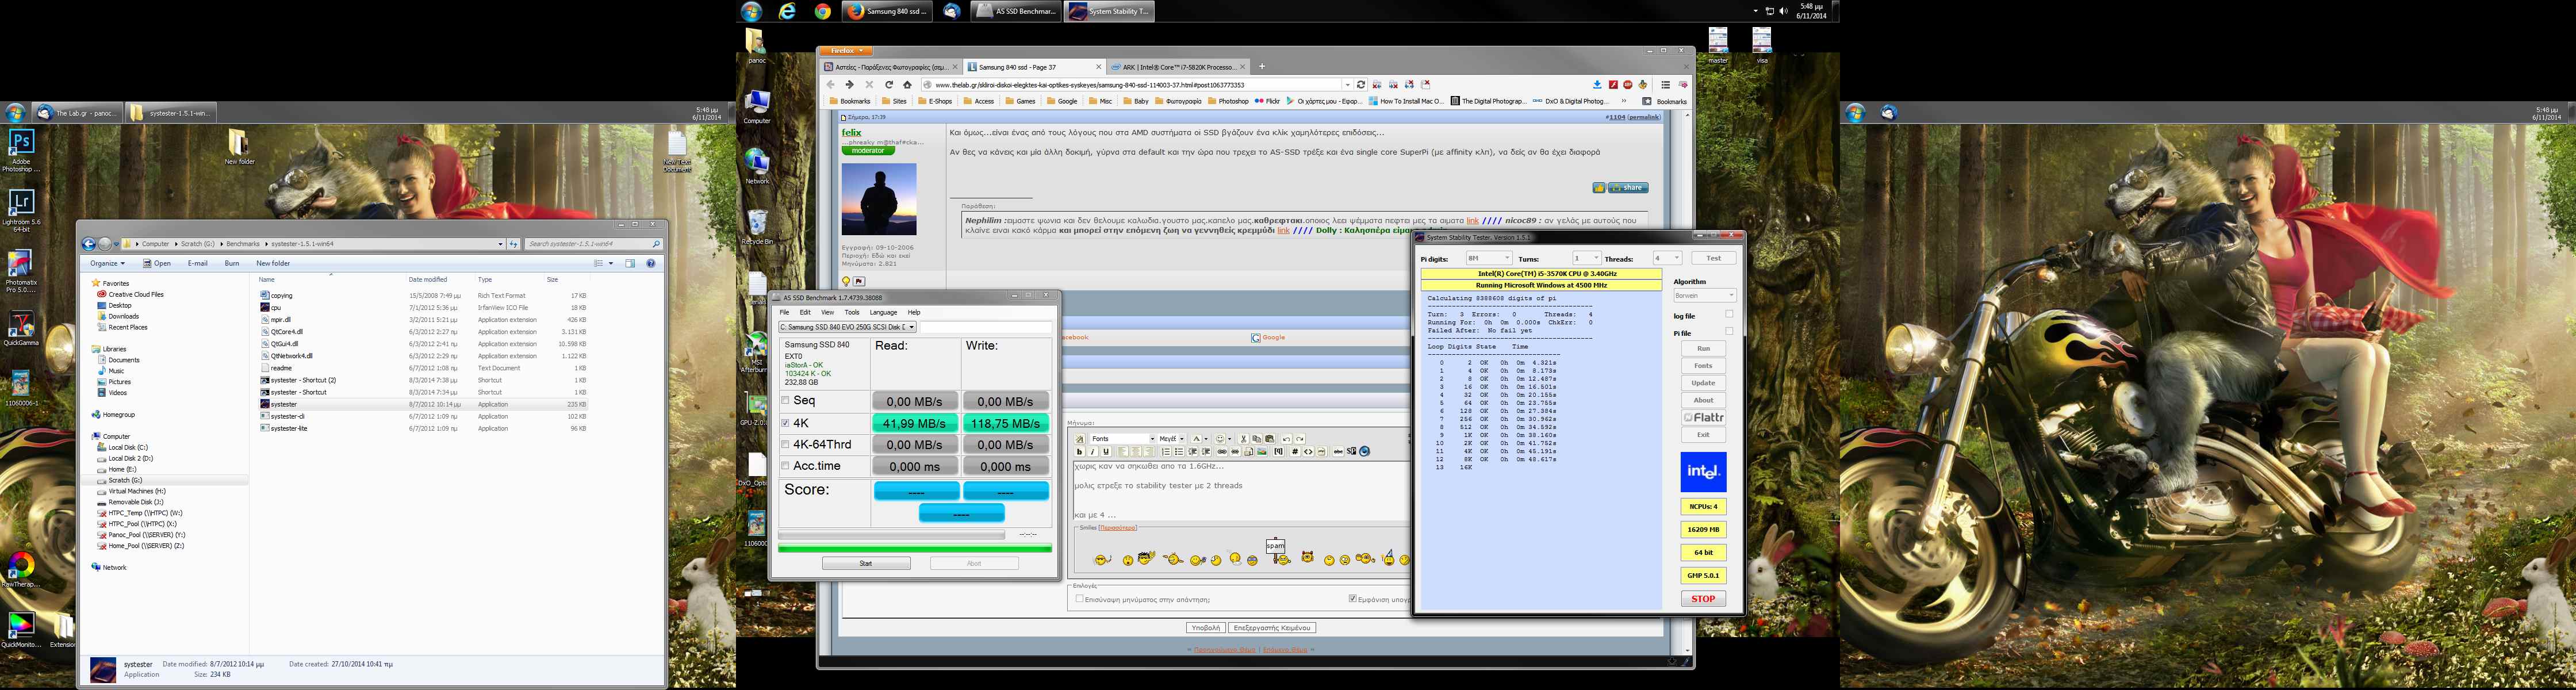Tick the Acc.time test checkbox
The width and height of the screenshot is (2576, 690).
(x=785, y=466)
